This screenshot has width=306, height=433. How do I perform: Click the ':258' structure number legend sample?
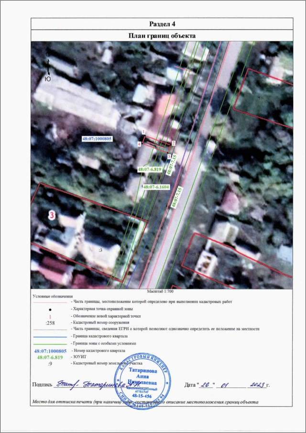(50, 323)
